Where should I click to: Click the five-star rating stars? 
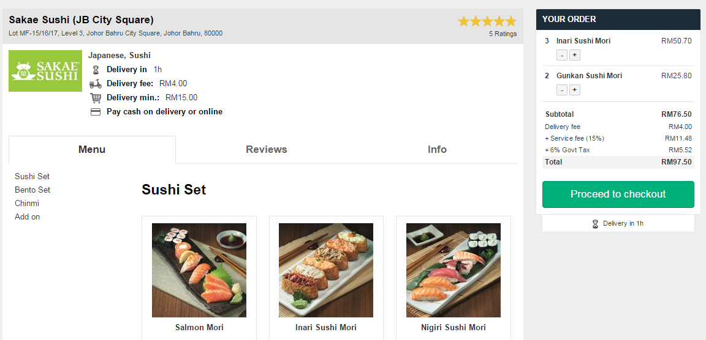pos(487,21)
